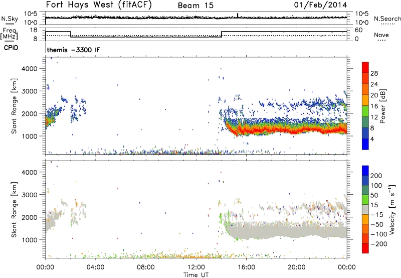This screenshot has height=278, width=401.
Task: Click the '12:00' time axis label
Action: 196,267
